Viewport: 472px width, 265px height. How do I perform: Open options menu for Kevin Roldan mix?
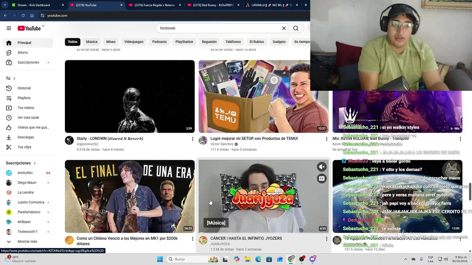pos(460,139)
